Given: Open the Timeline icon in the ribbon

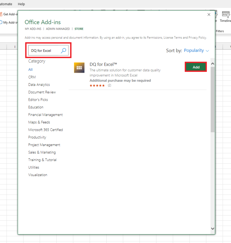Looking at the screenshot, I should pyautogui.click(x=226, y=17).
